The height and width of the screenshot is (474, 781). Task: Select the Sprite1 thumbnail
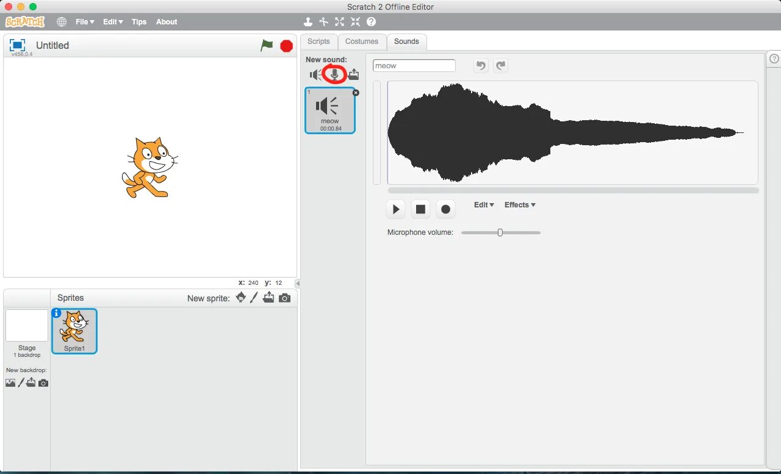74,331
